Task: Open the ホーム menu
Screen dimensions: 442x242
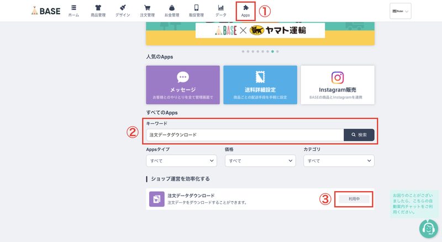Action: click(73, 11)
